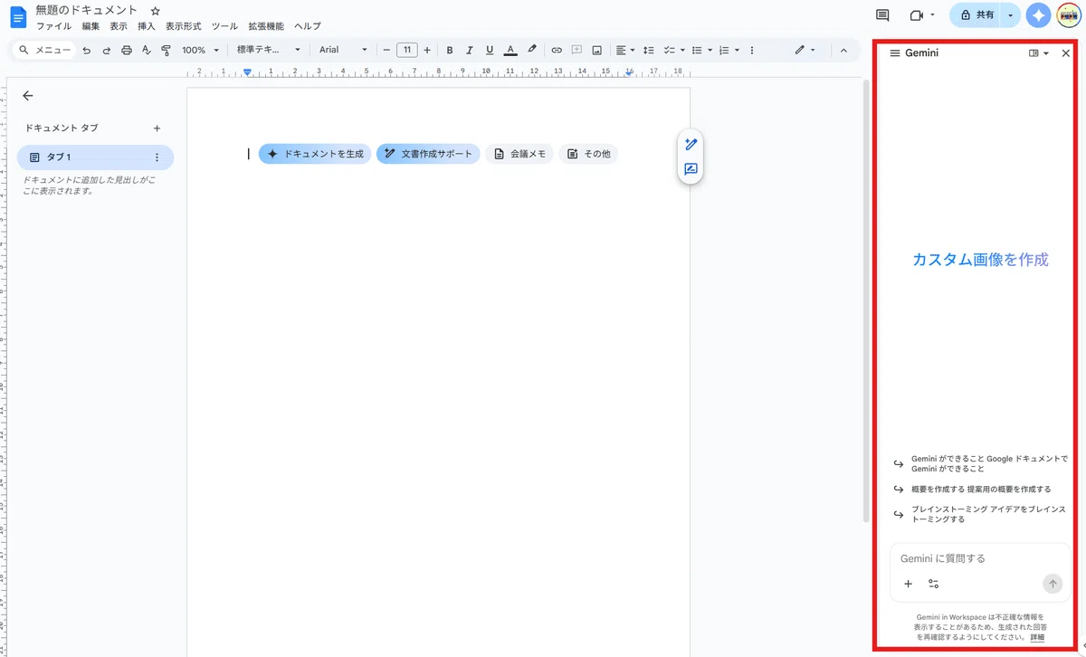Open comment history icon at top right

tap(882, 15)
